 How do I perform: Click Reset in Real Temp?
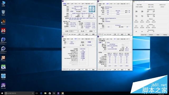[158, 35]
